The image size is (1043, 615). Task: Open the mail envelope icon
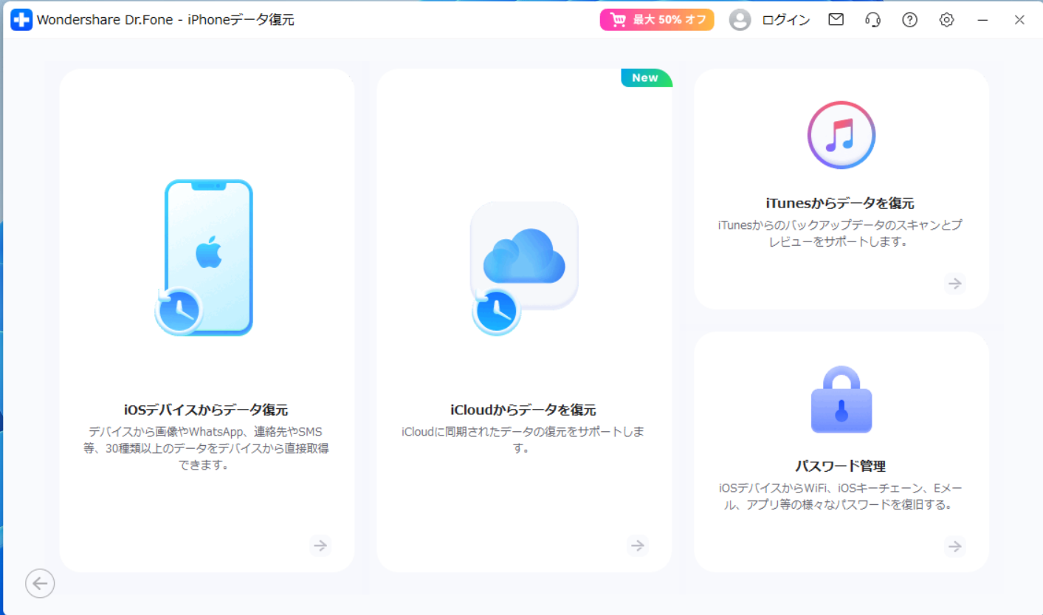(836, 20)
